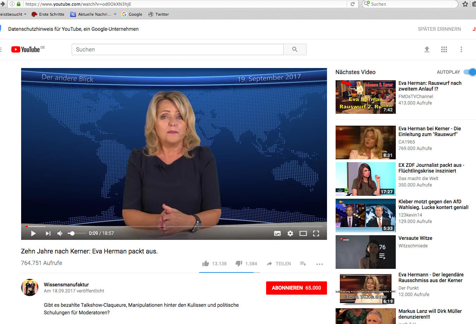Toggle subtitles with the captions icon
The image size is (476, 324).
pos(277,233)
